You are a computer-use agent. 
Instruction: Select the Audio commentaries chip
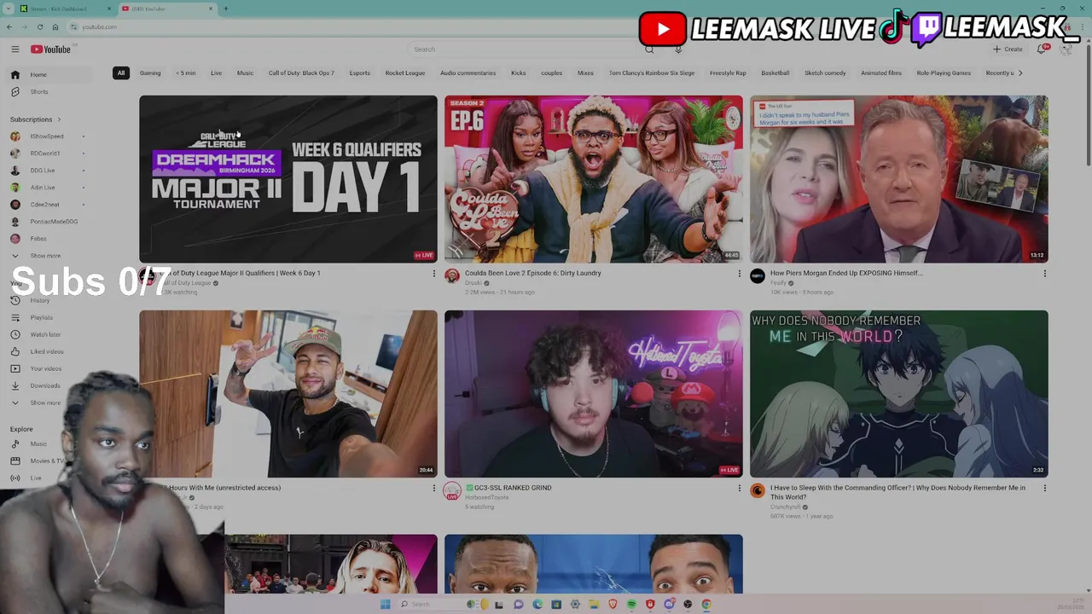pos(468,73)
